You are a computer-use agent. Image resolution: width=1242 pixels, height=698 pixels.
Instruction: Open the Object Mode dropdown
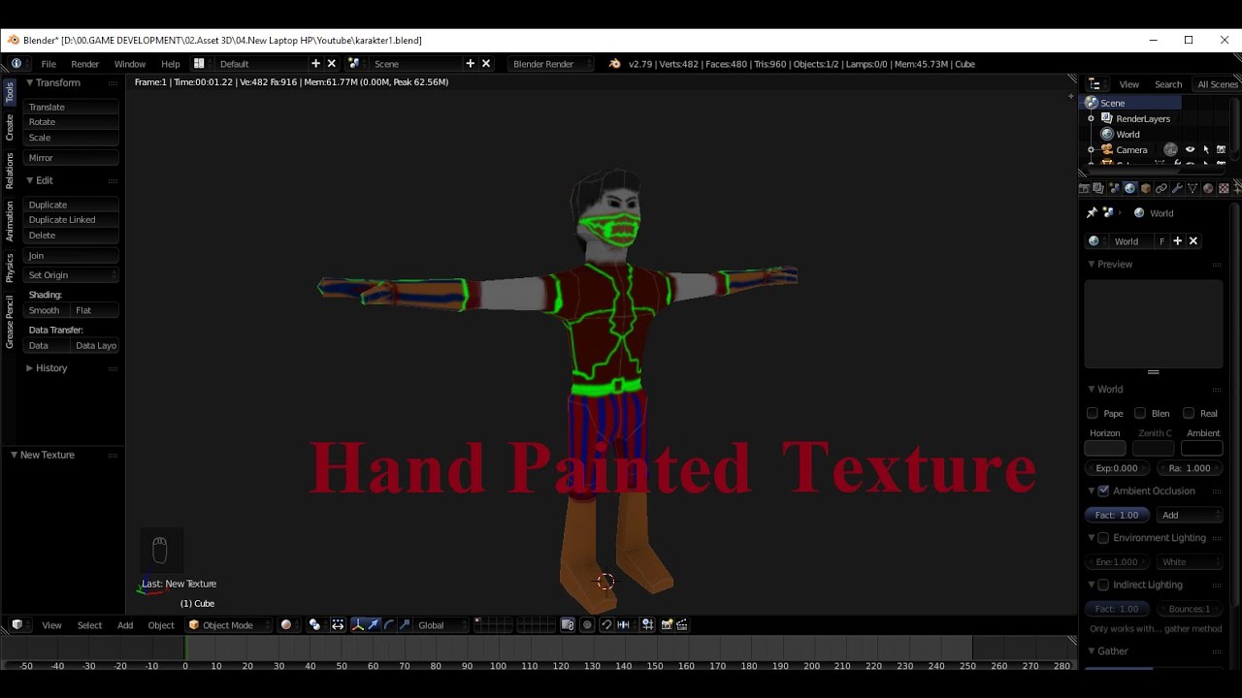[230, 625]
